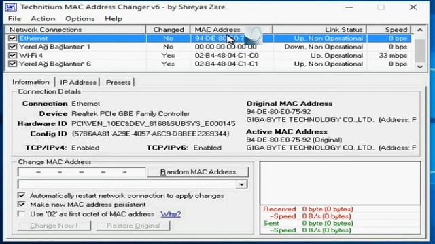Sort by Link Status column header
The height and width of the screenshot is (244, 435).
click(x=319, y=30)
